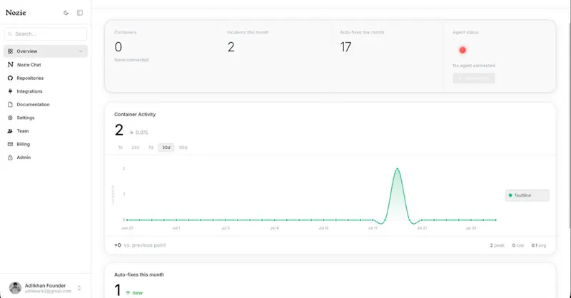Expand the Overview chevron

point(81,51)
